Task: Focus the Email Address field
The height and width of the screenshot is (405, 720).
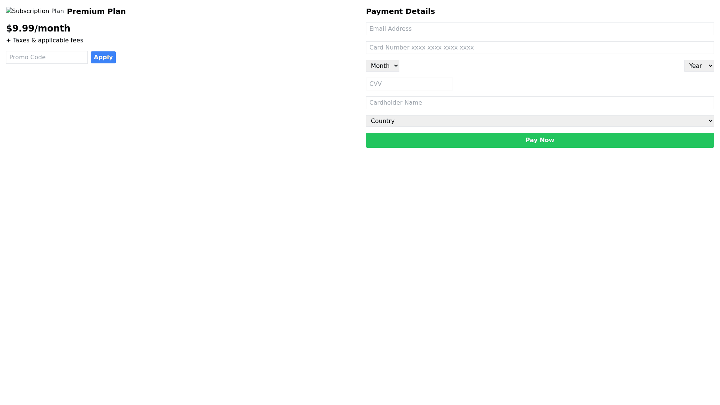Action: click(540, 29)
